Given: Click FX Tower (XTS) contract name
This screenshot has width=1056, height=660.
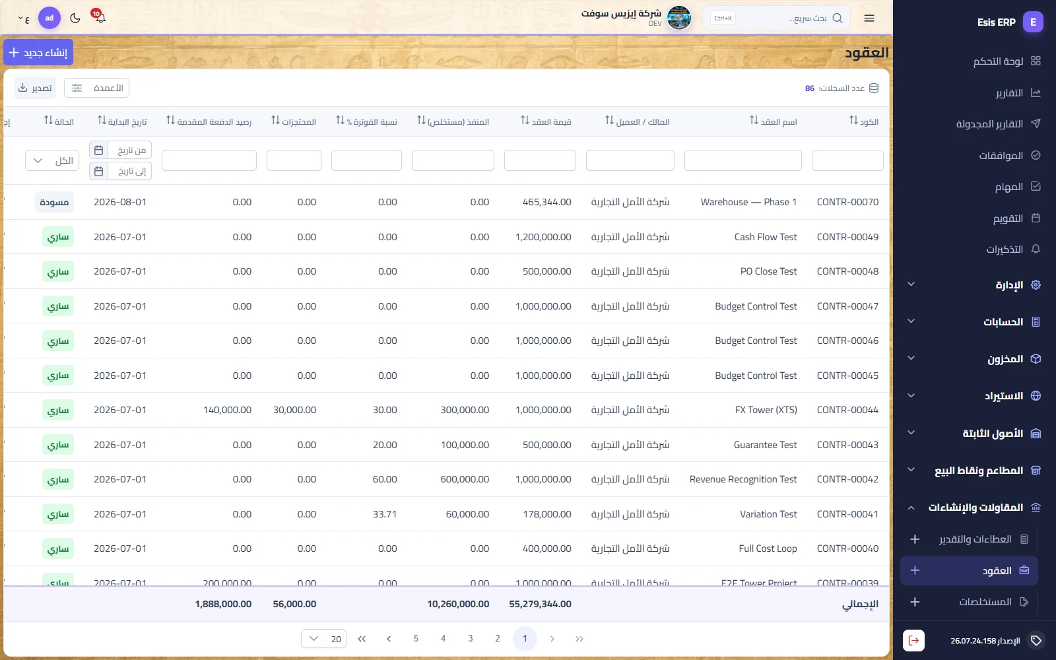Looking at the screenshot, I should 766,410.
